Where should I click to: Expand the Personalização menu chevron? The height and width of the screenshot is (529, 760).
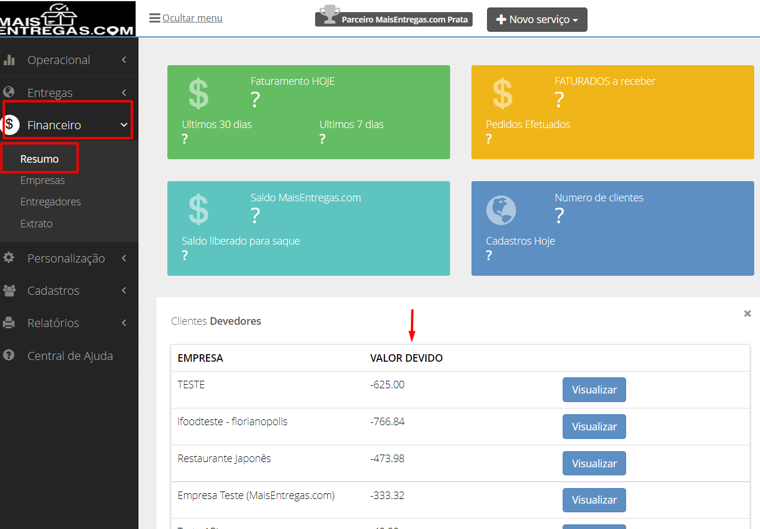tap(124, 258)
